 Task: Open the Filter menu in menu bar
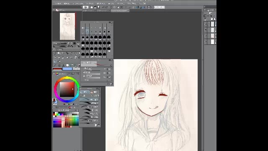(121, 4)
